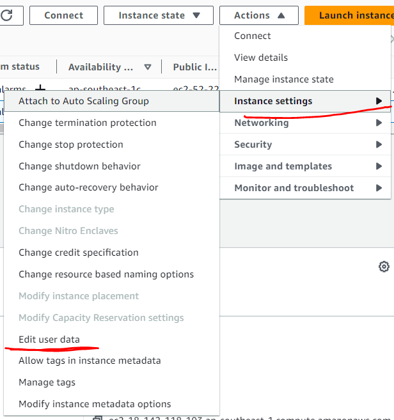Choose Modify instance metadata options
Image resolution: width=394 pixels, height=420 pixels.
point(111,404)
